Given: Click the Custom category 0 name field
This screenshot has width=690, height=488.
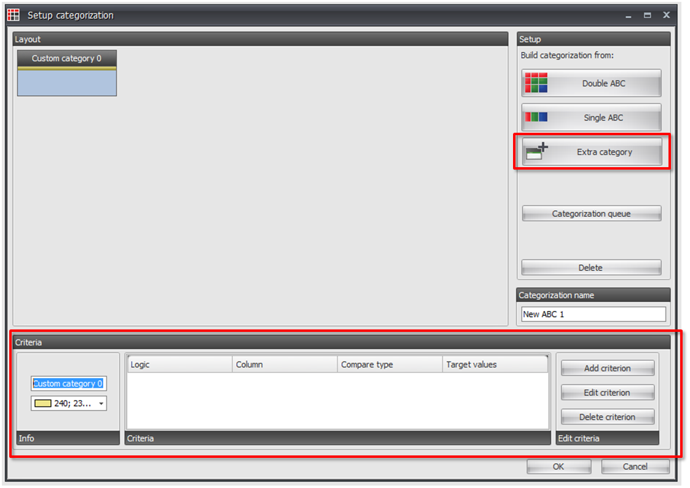Looking at the screenshot, I should [x=69, y=384].
